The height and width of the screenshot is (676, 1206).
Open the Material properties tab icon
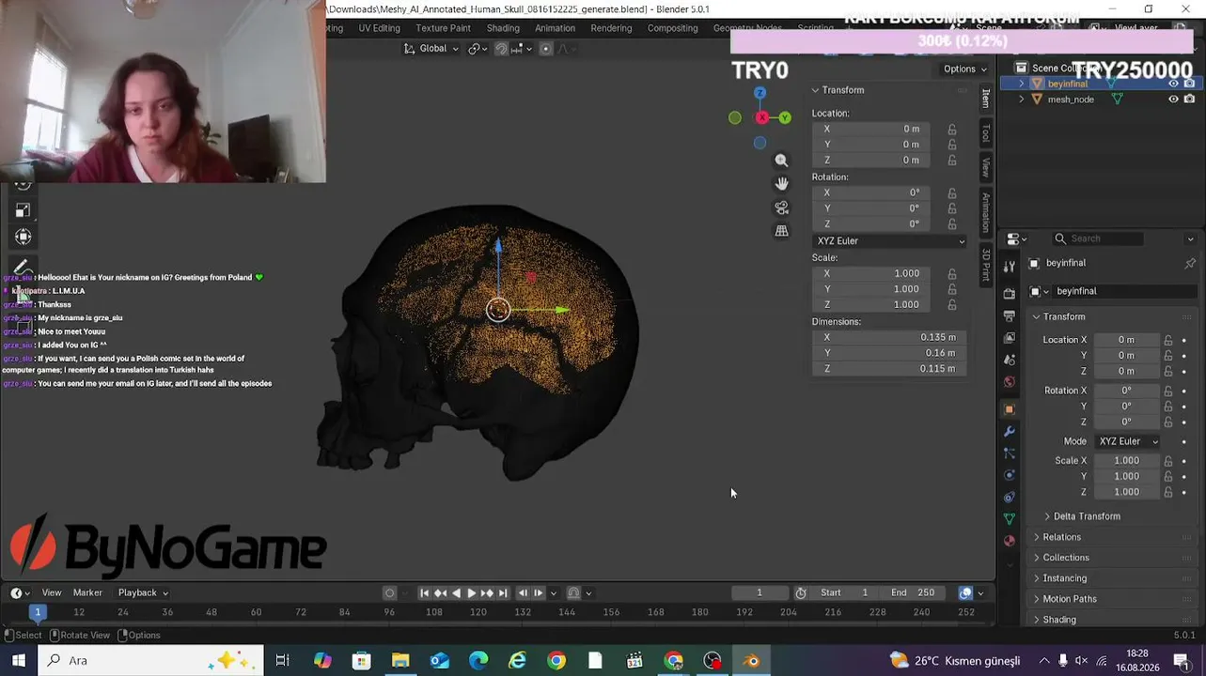[x=1010, y=541]
